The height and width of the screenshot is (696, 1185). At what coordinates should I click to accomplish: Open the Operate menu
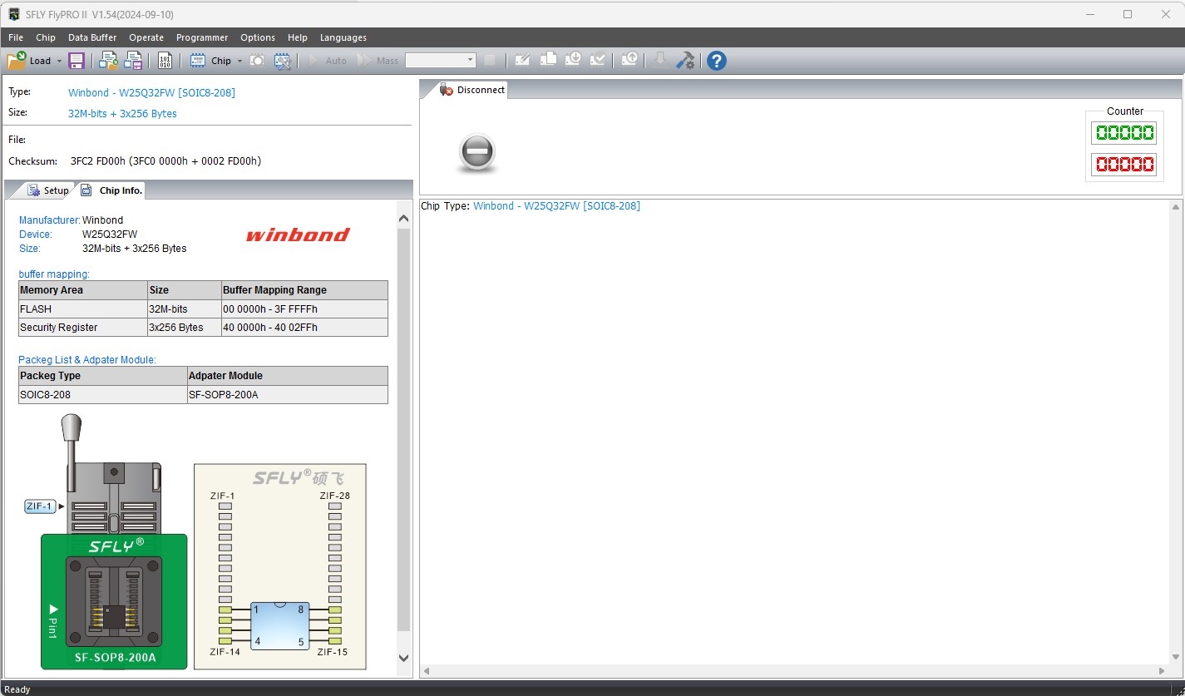146,37
